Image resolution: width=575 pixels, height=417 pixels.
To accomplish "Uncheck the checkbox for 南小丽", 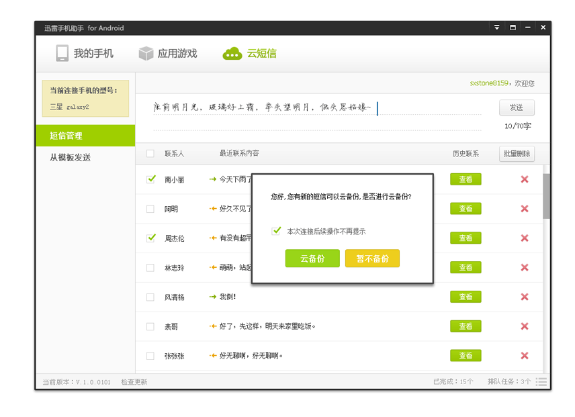I will tap(150, 179).
